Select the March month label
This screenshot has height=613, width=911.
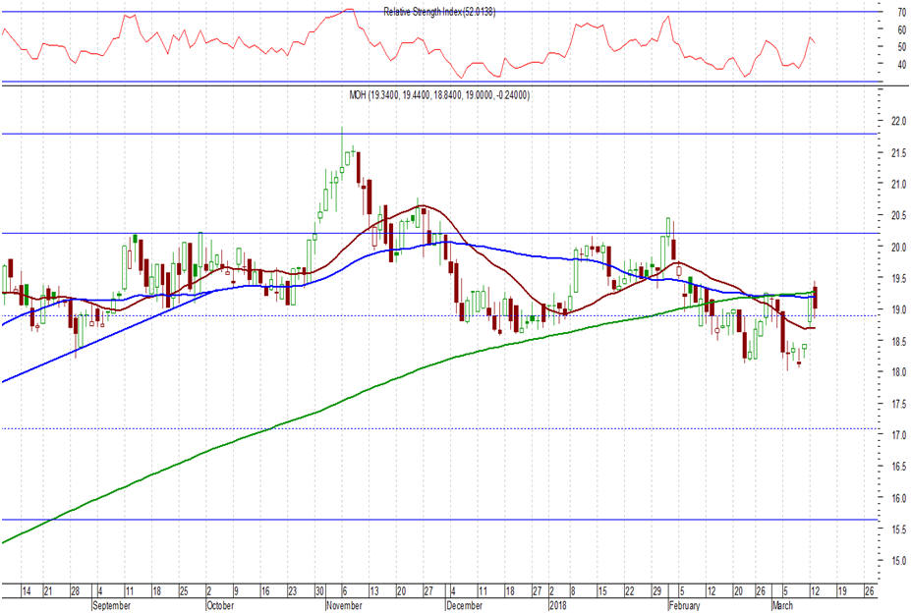click(x=782, y=605)
